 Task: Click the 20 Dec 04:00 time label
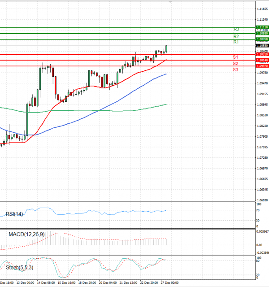click(108, 283)
